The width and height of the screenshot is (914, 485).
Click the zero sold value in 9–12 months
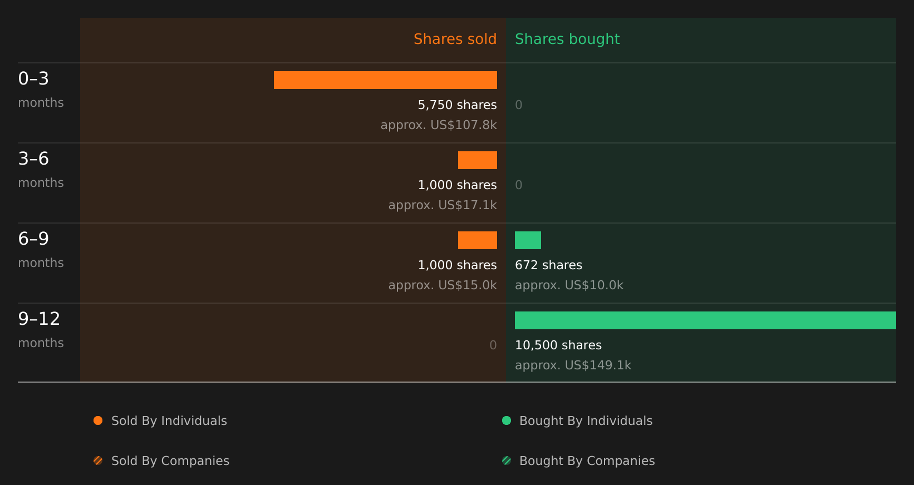(493, 345)
